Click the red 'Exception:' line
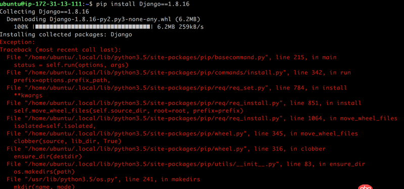404x189 pixels. click(x=18, y=42)
